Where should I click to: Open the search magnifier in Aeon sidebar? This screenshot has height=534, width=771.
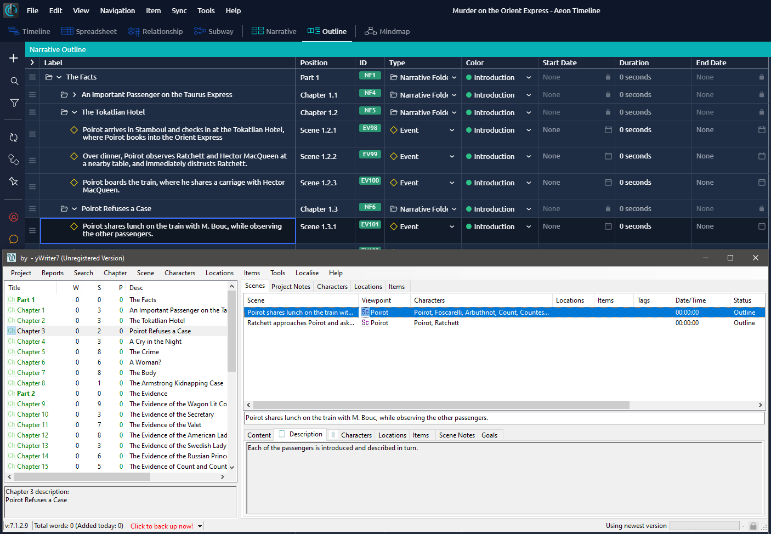[x=14, y=81]
